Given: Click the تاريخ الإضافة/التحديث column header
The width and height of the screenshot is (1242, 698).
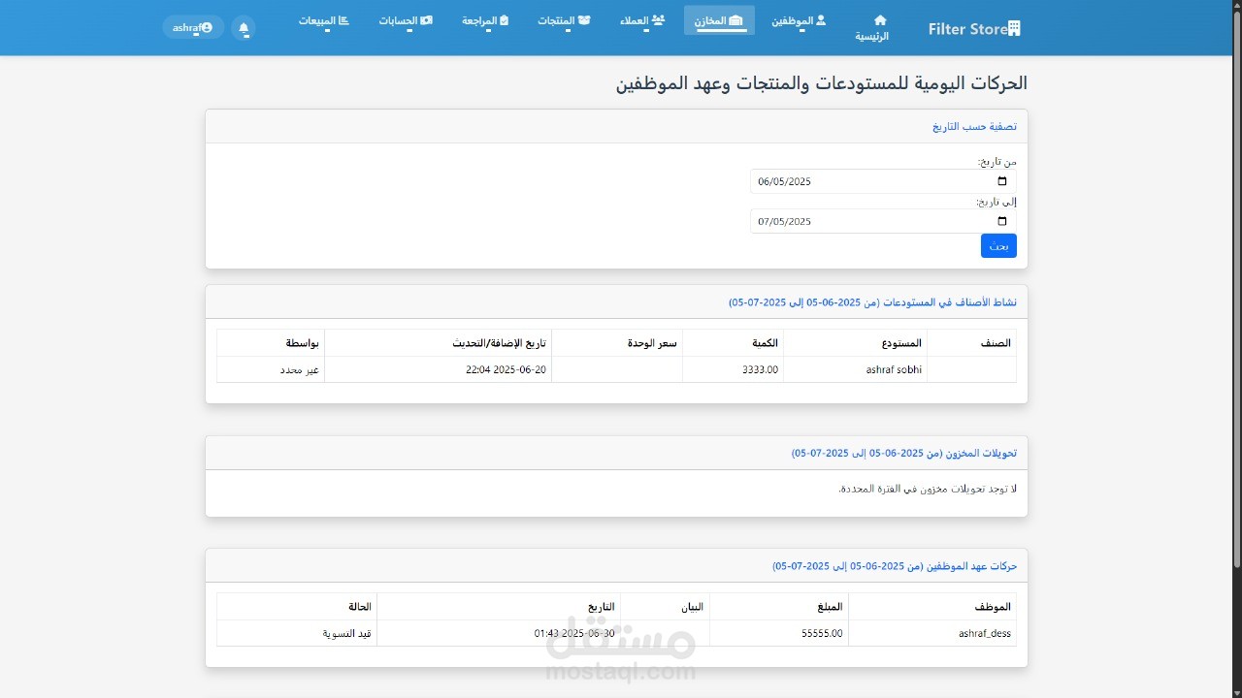Looking at the screenshot, I should [438, 343].
